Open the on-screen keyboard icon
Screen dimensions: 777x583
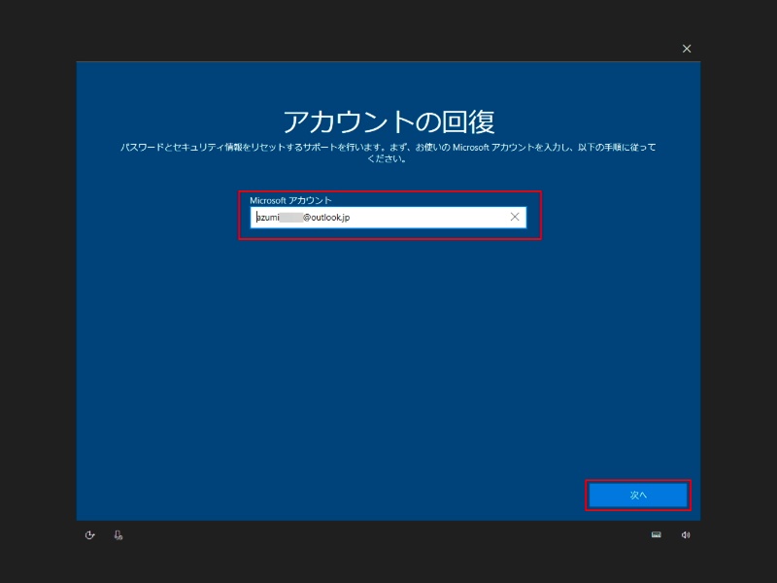(x=656, y=534)
